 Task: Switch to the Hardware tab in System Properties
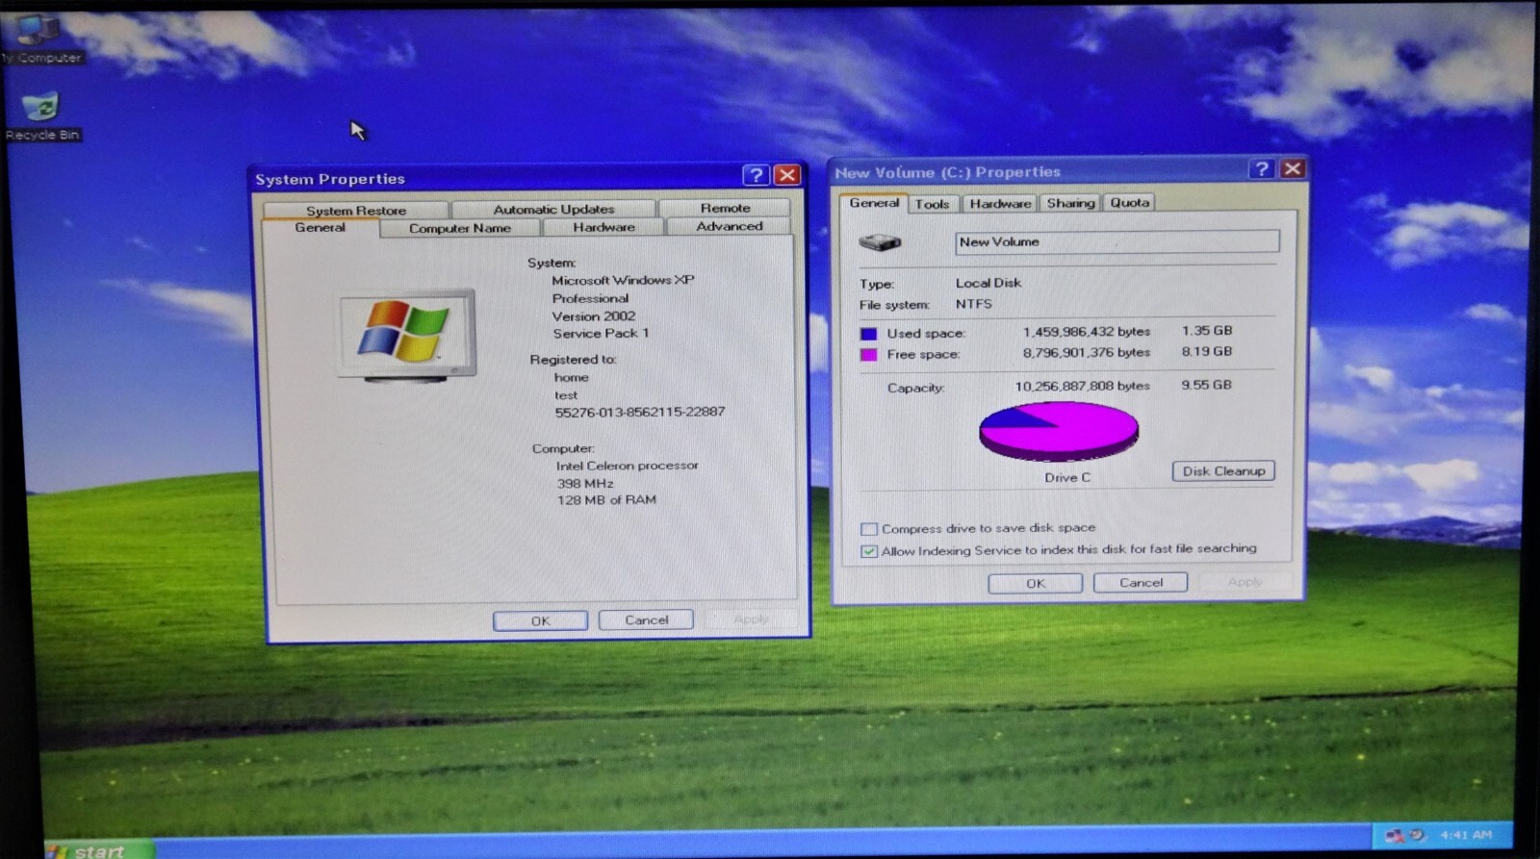pos(603,227)
